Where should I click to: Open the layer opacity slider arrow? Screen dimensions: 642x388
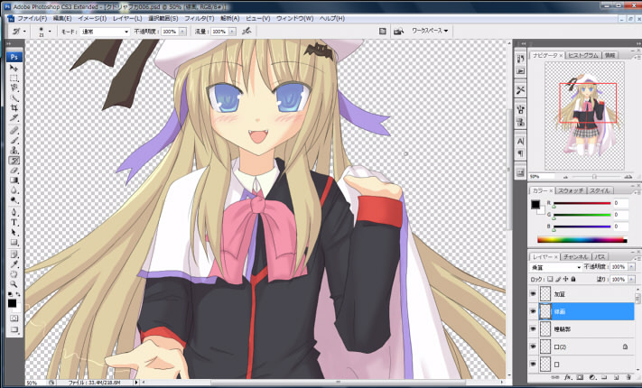[630, 267]
